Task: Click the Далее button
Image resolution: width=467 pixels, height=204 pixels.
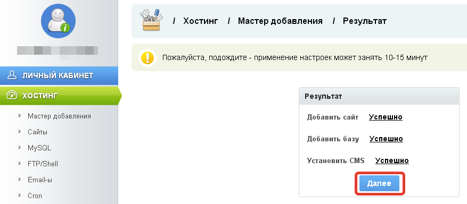Action: [x=379, y=183]
